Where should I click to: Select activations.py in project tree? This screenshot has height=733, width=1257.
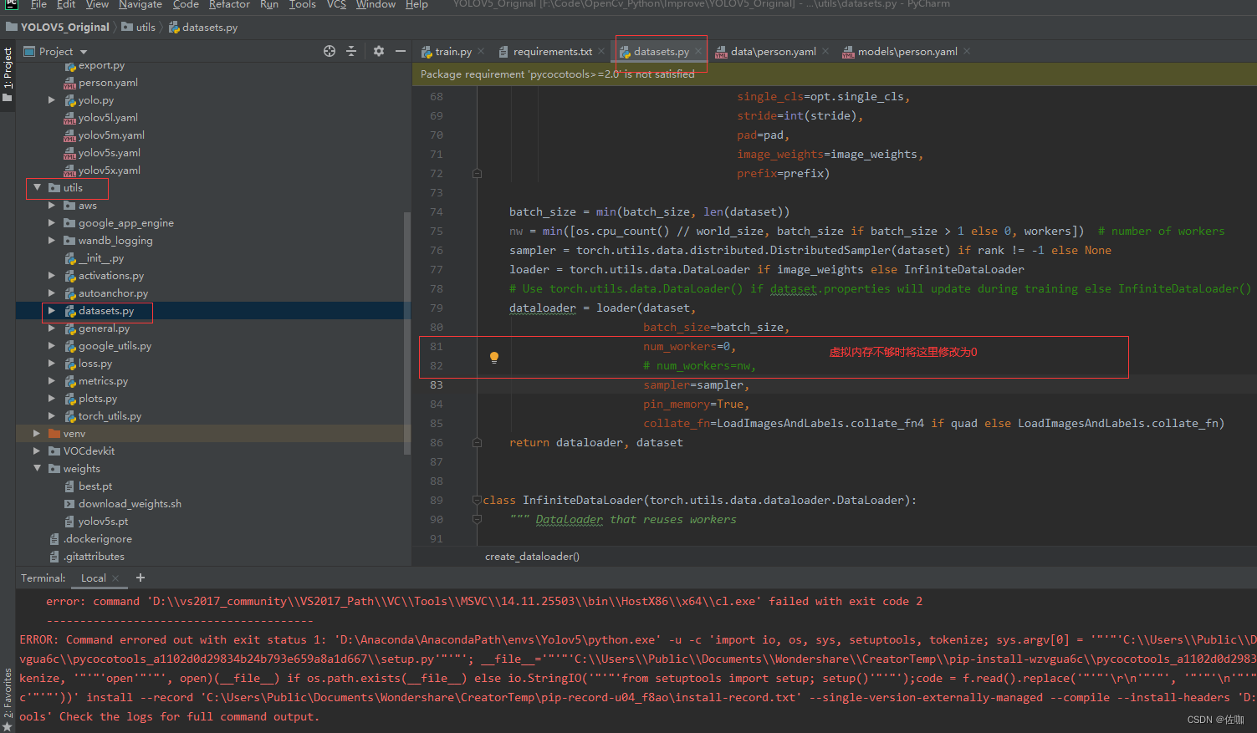click(111, 276)
